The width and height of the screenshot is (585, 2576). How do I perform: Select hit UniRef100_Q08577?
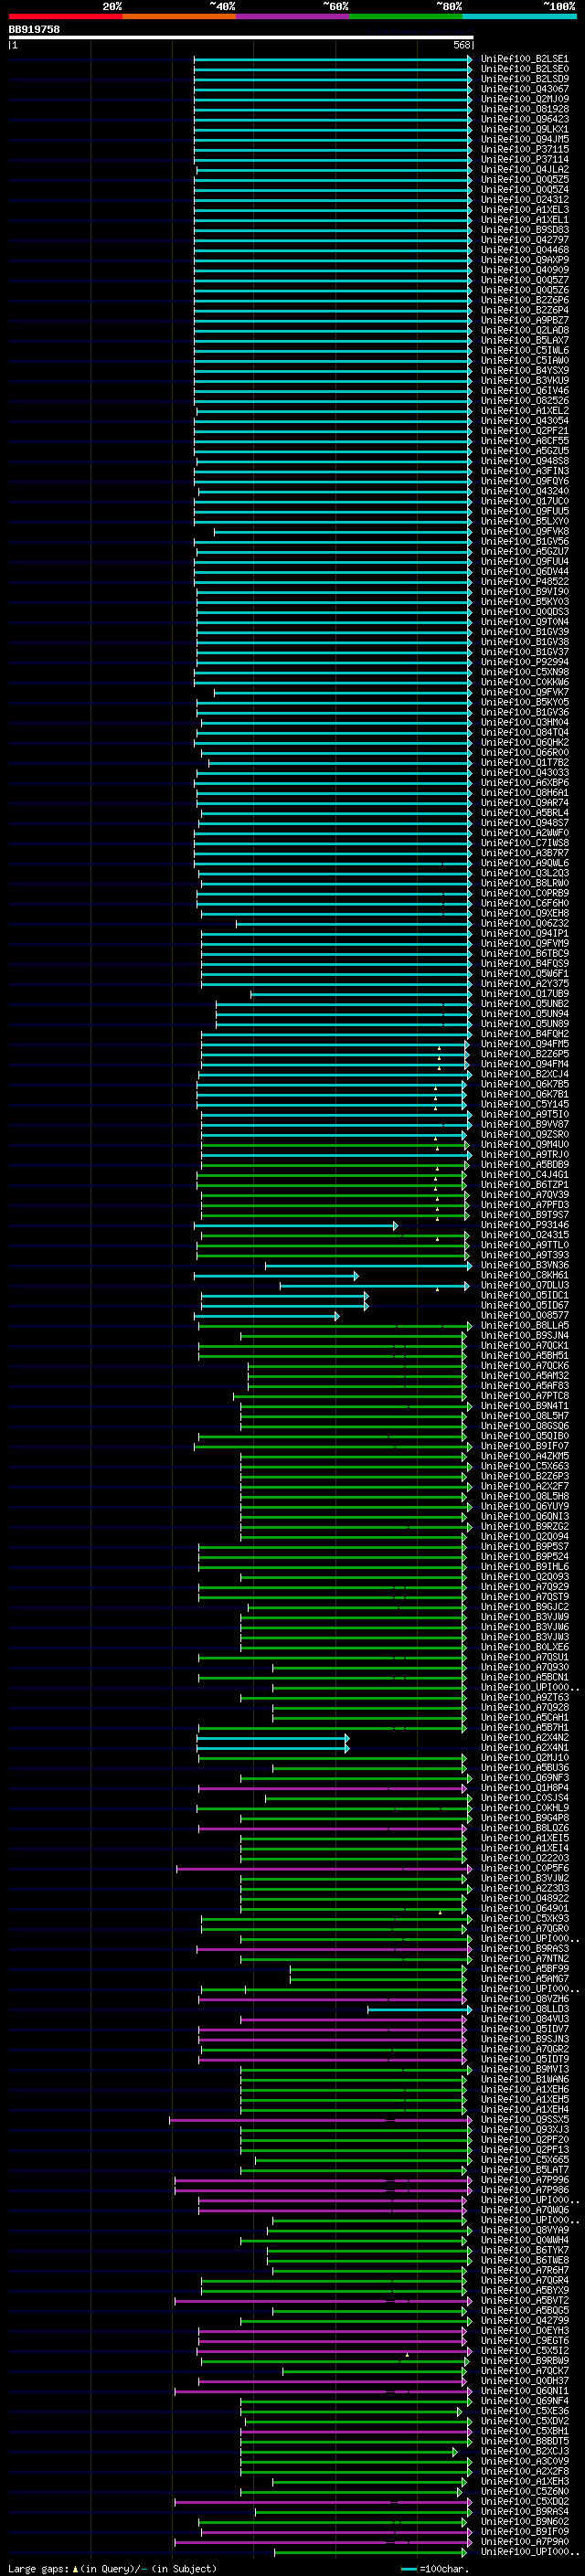pos(524,1315)
